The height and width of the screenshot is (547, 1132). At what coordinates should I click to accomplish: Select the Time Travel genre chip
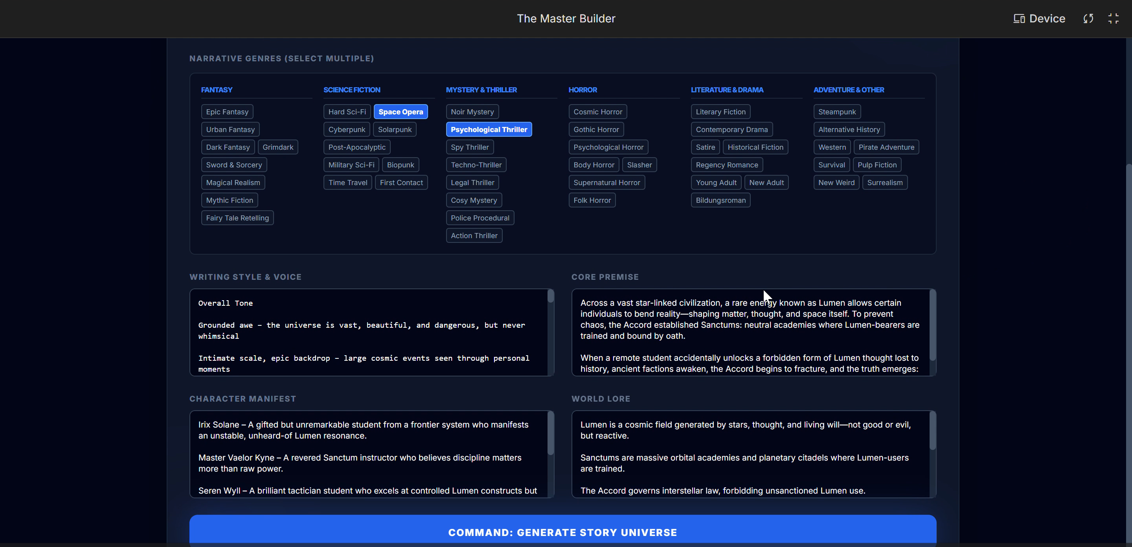347,182
